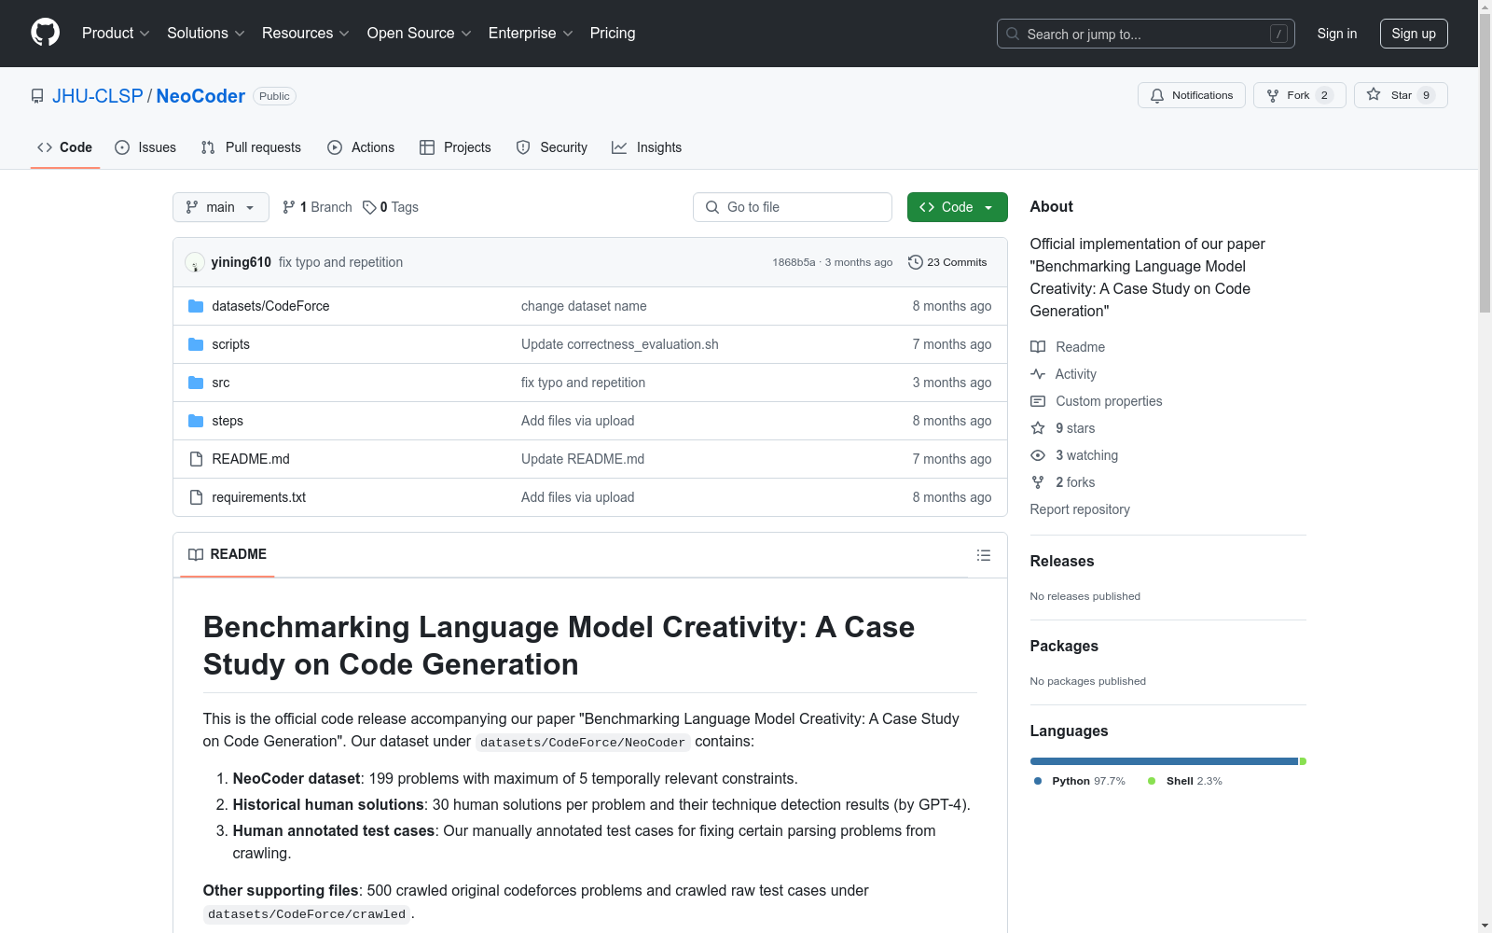Switch to the Projects tab
This screenshot has height=933, width=1492.
pyautogui.click(x=455, y=147)
